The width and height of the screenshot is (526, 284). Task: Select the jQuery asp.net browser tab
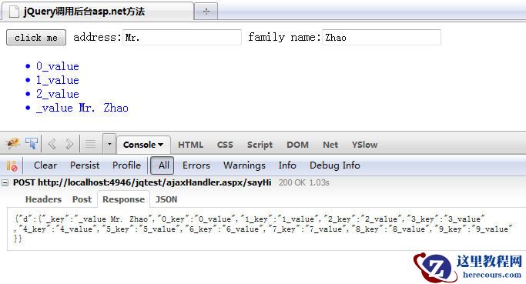point(97,12)
